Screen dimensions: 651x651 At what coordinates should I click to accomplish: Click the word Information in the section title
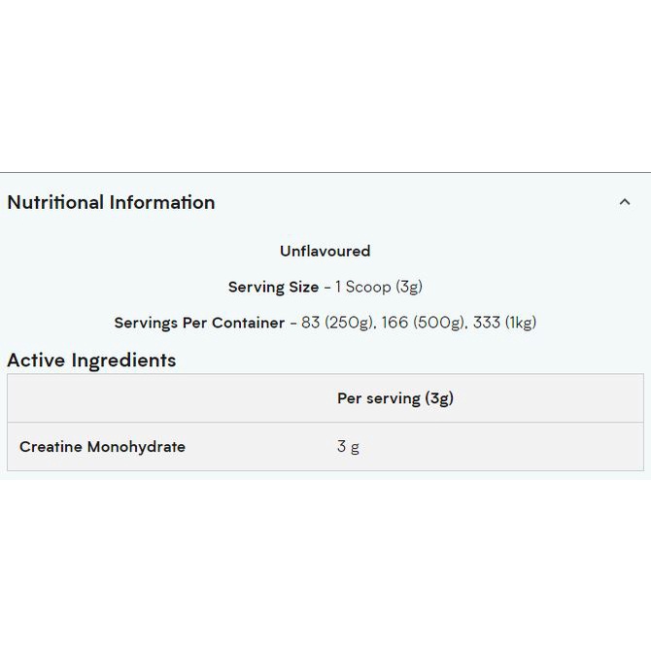(162, 202)
